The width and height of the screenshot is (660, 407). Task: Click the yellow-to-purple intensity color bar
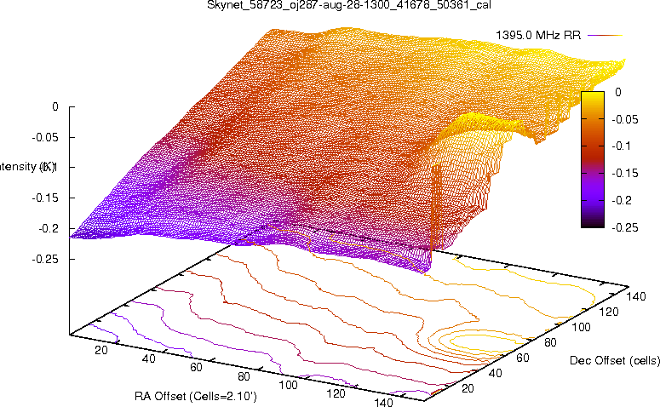[x=592, y=159]
